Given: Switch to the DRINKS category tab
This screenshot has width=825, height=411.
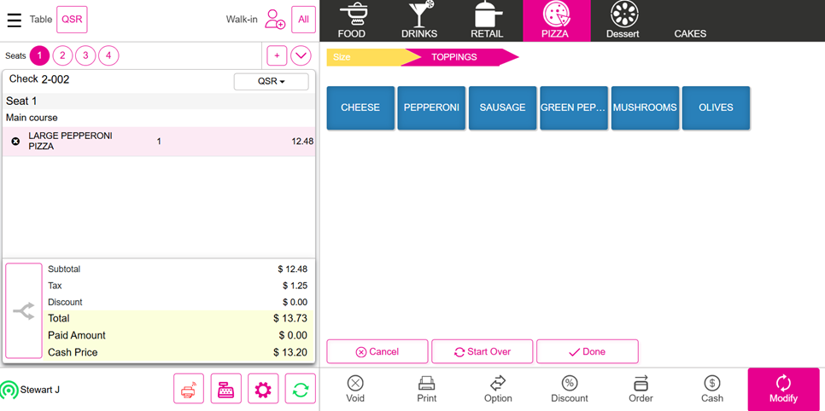Looking at the screenshot, I should tap(419, 20).
